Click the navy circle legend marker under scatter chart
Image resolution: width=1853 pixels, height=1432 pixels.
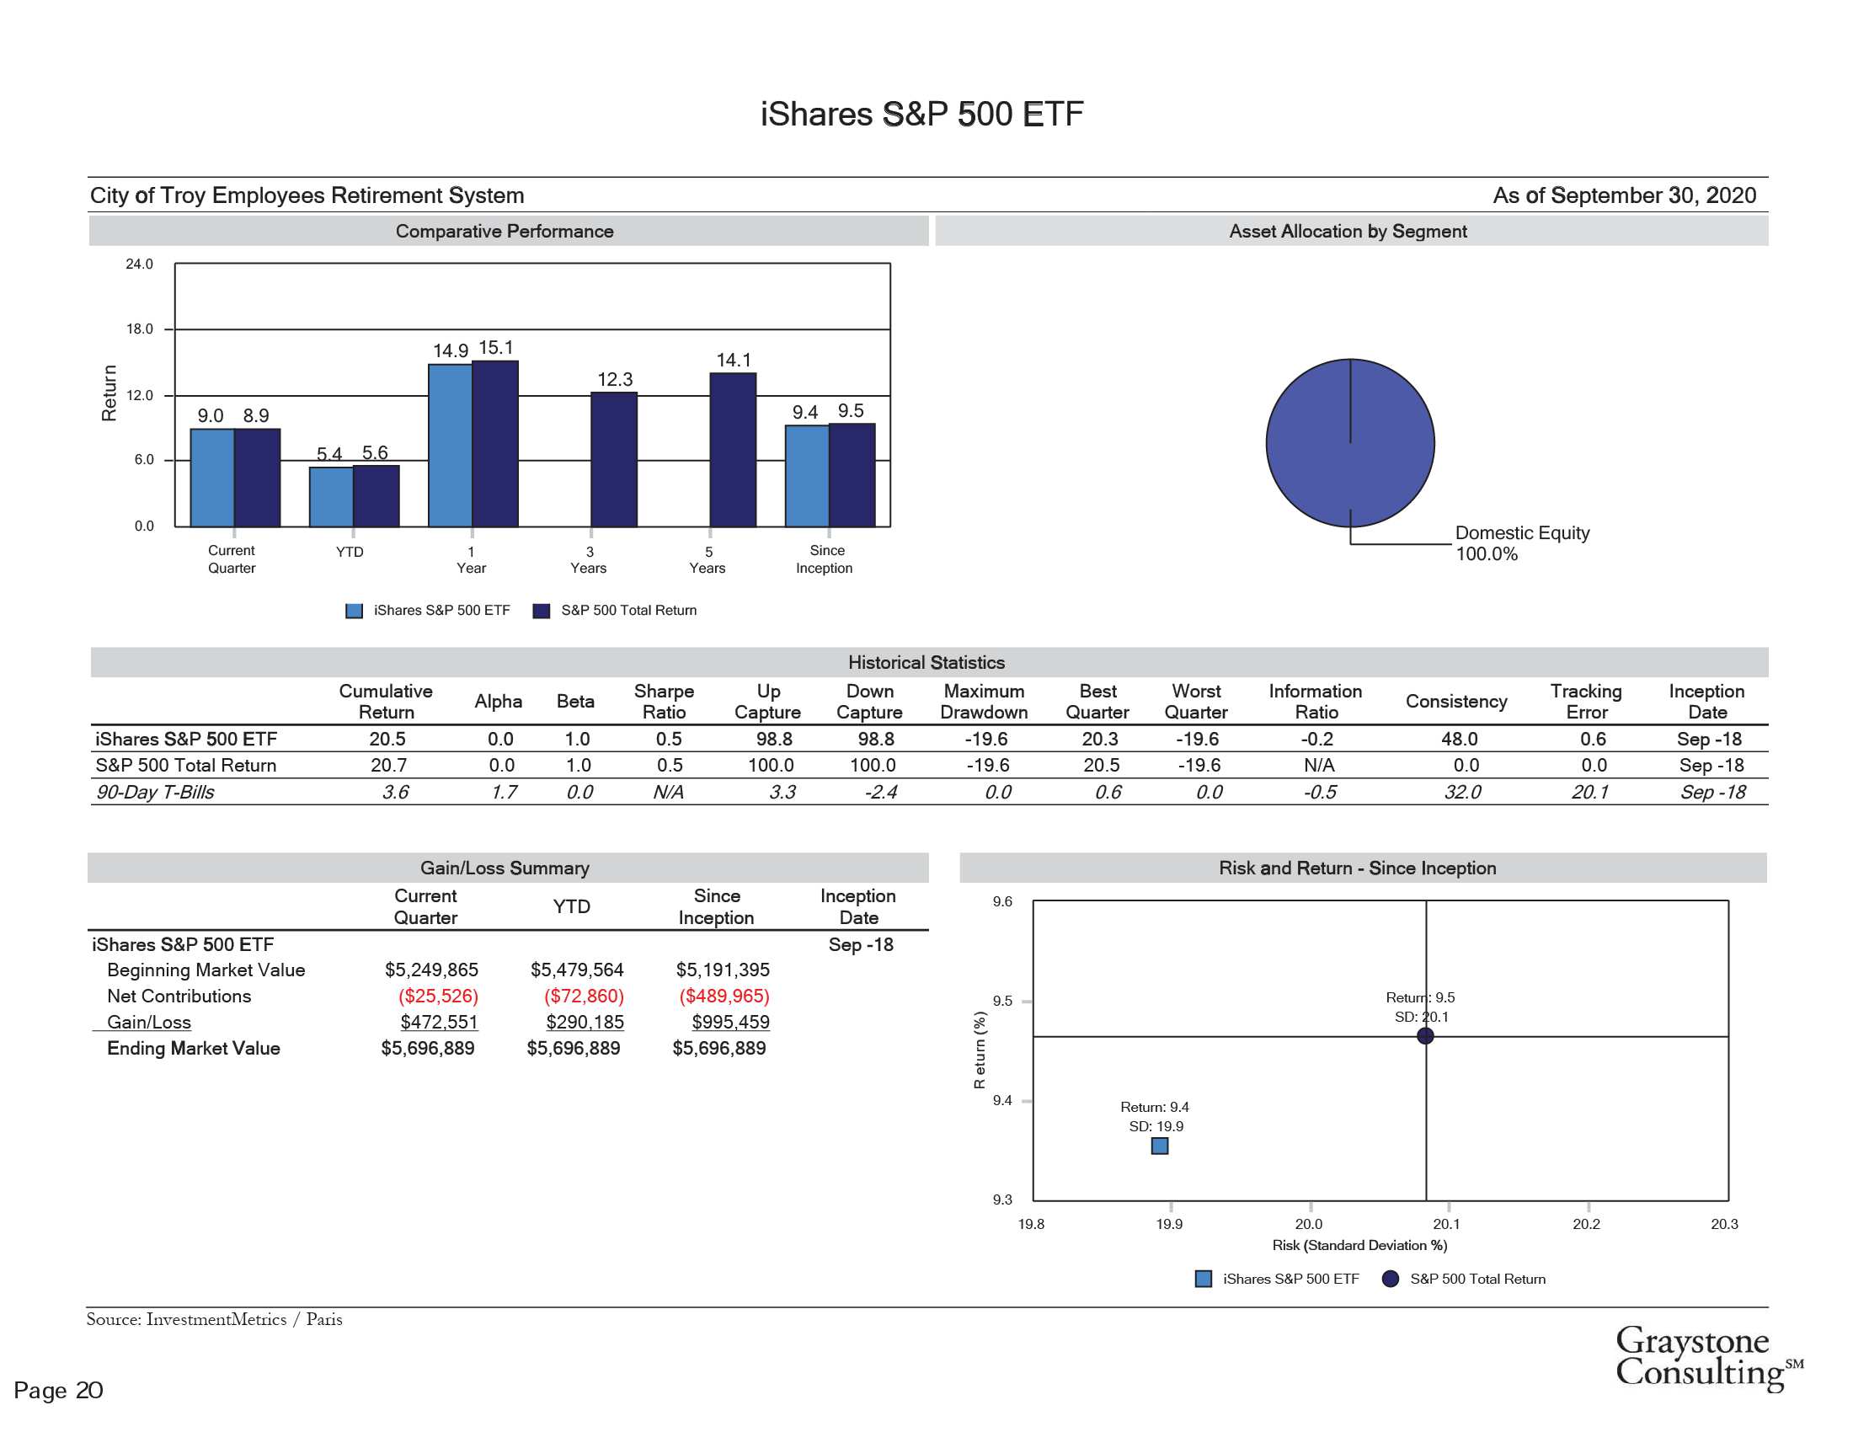tap(1390, 1279)
